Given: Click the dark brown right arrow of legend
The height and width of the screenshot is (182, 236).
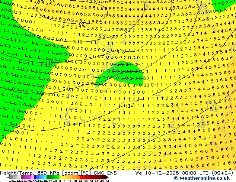Looking at the screenshot, I should (x=107, y=178).
